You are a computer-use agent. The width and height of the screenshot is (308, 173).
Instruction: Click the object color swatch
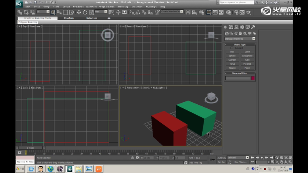coord(253,78)
